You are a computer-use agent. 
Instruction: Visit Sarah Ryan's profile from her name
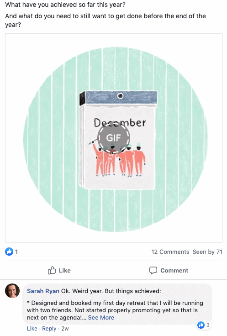click(43, 291)
